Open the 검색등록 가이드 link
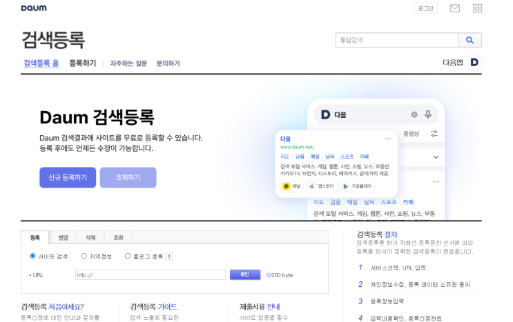513x322 pixels. click(153, 307)
